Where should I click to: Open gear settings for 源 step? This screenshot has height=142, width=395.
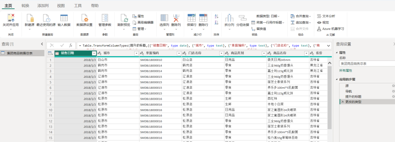click(393, 86)
